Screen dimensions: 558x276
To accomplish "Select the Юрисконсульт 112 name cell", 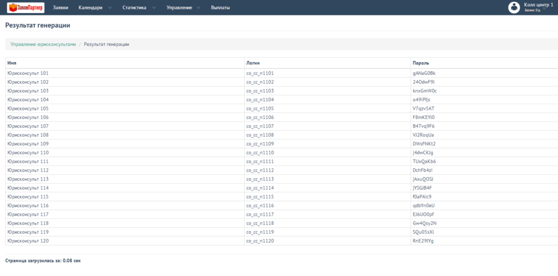I will [125, 170].
